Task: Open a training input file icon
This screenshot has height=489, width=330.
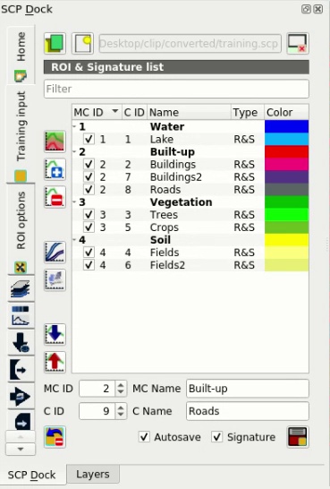Action: coord(55,43)
